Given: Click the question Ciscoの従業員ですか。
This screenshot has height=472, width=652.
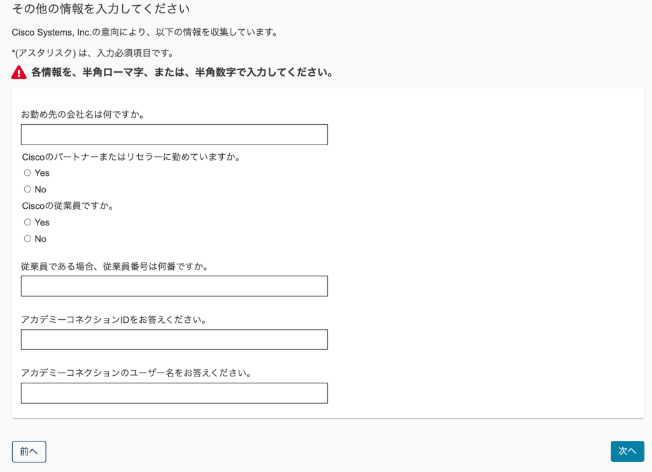Looking at the screenshot, I should click(67, 206).
